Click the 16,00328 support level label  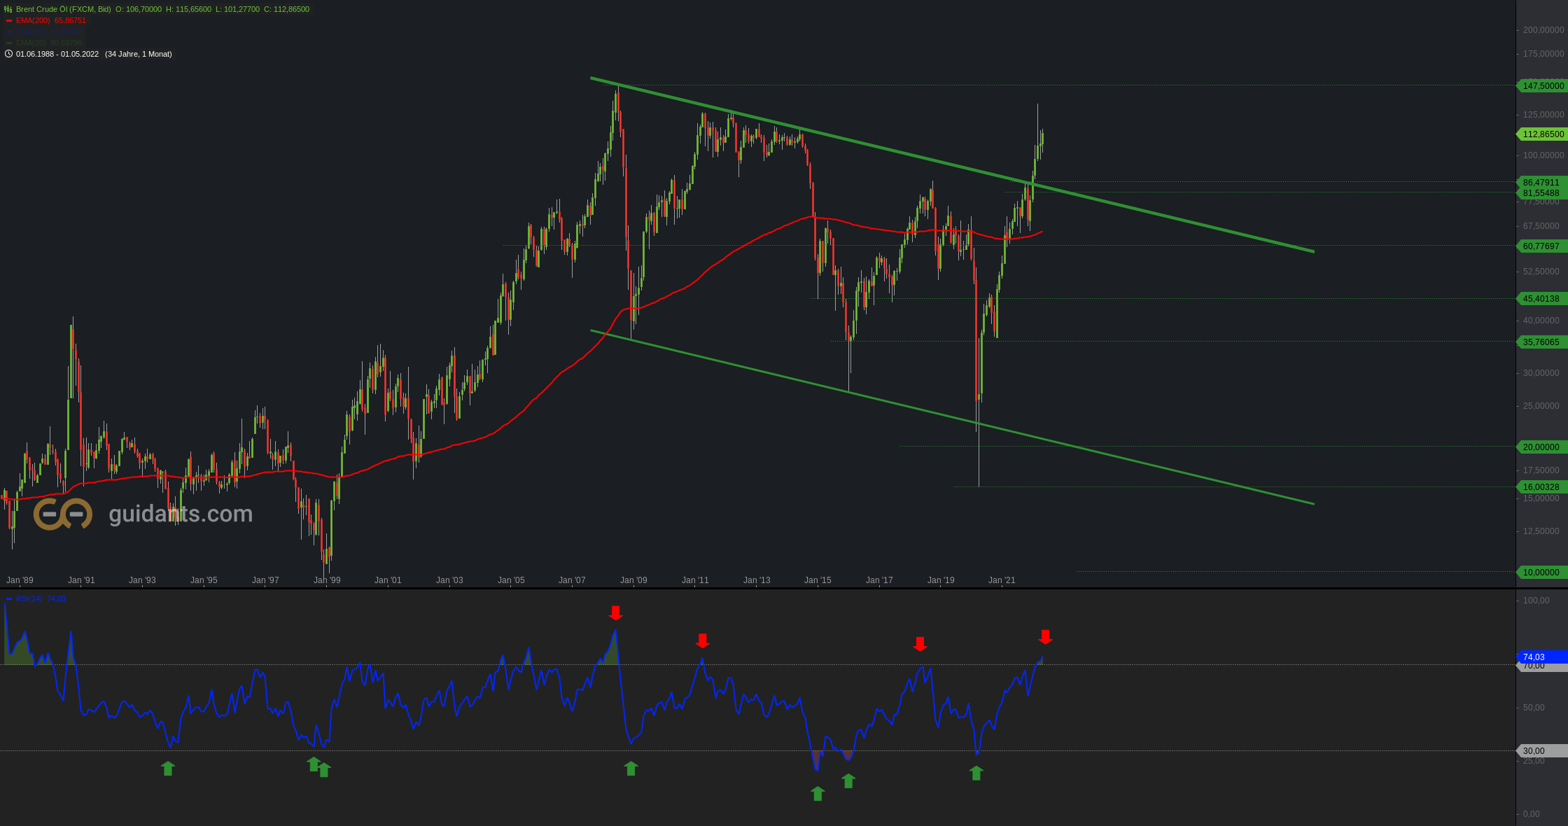[x=1541, y=487]
